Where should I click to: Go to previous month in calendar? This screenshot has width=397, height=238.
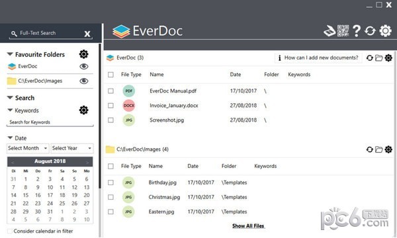13,162
